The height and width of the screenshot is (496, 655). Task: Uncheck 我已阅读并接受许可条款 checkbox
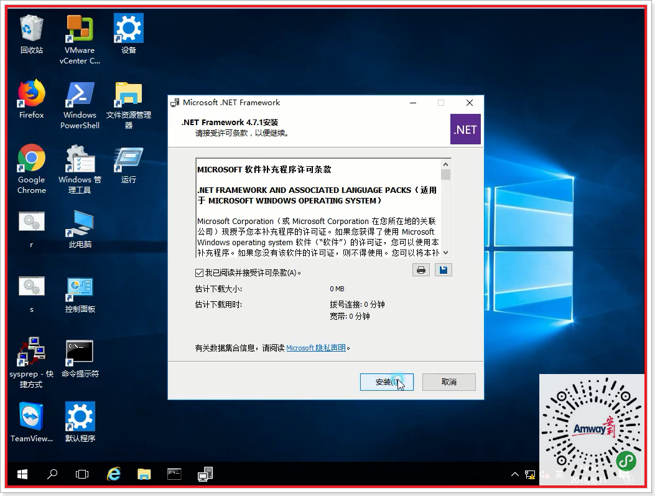[199, 273]
